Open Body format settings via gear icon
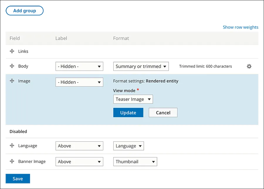 point(249,66)
